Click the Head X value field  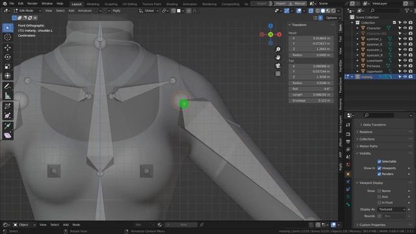[311, 38]
